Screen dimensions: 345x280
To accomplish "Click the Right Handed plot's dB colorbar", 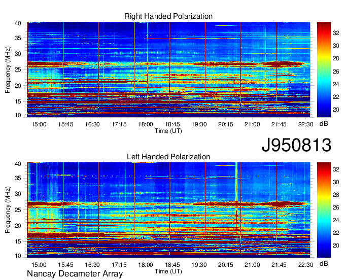I will click(324, 69).
